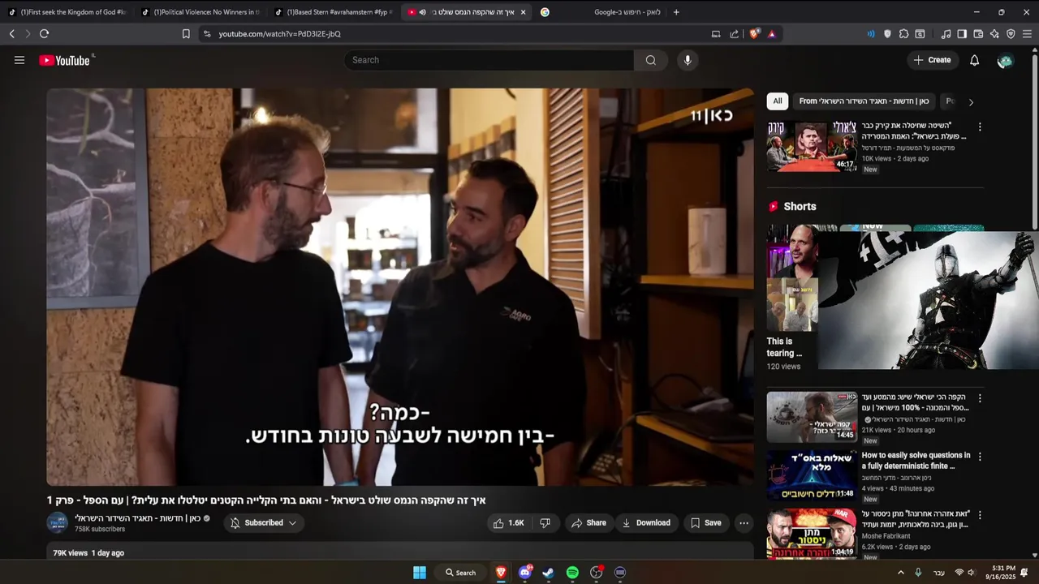The height and width of the screenshot is (584, 1039).
Task: Go back with the browser back arrow
Action: click(11, 34)
